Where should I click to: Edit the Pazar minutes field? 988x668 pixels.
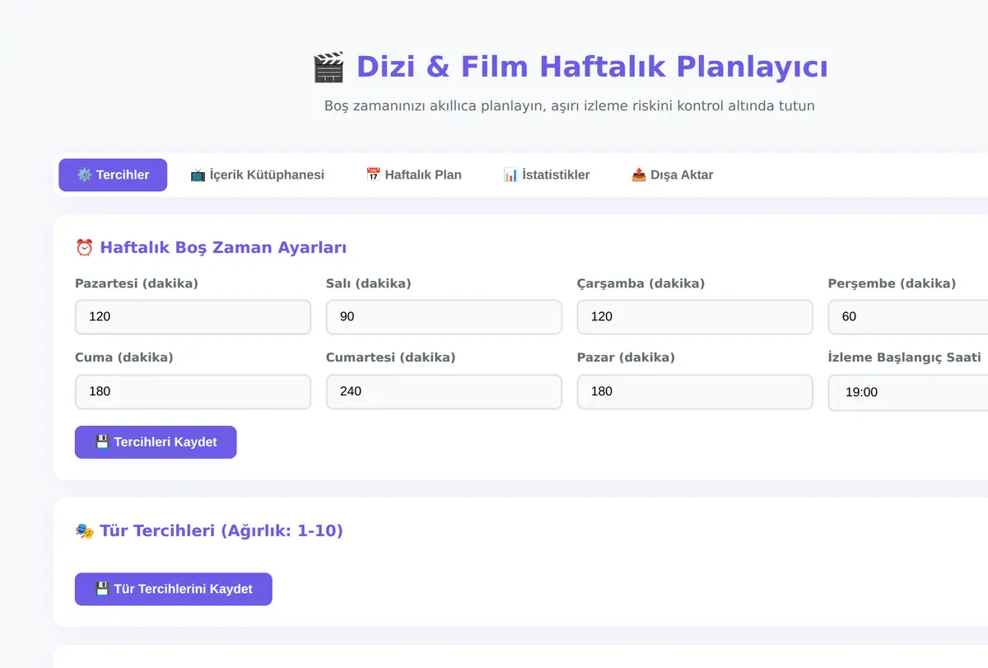tap(695, 392)
